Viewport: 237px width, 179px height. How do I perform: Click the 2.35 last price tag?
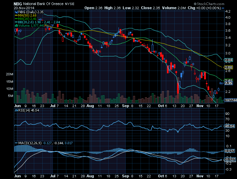[229, 83]
